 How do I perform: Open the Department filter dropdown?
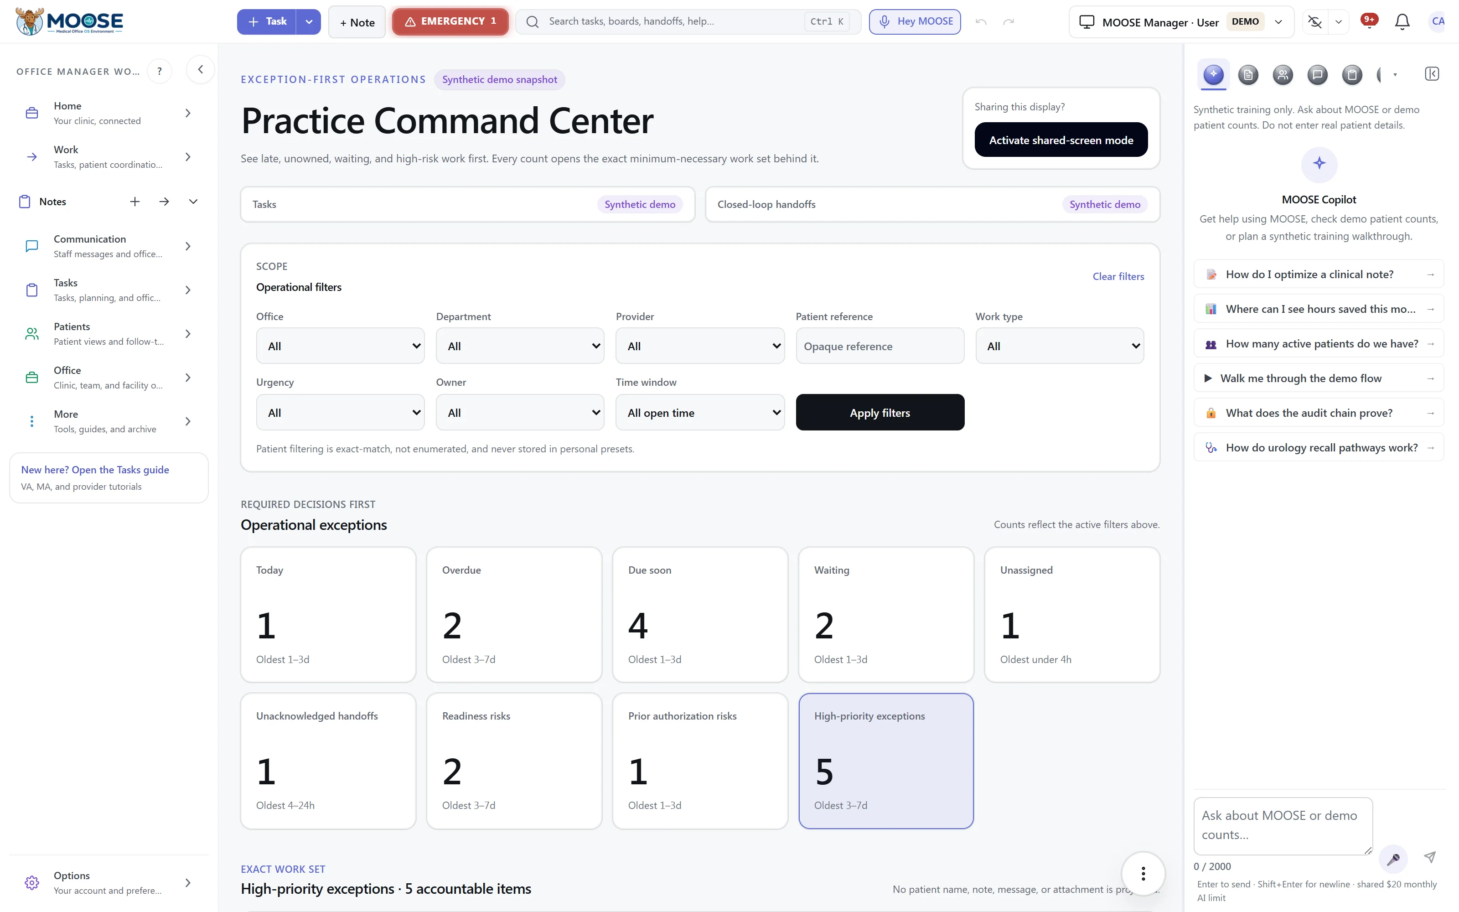point(520,346)
